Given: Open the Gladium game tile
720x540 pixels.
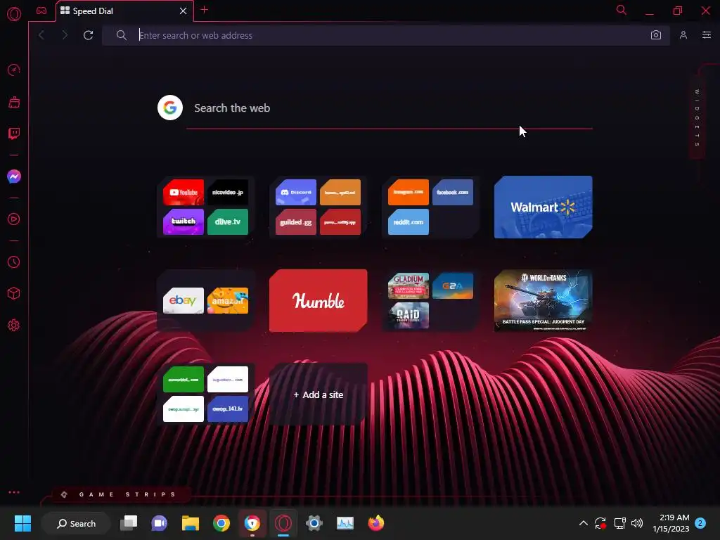Looking at the screenshot, I should (409, 285).
